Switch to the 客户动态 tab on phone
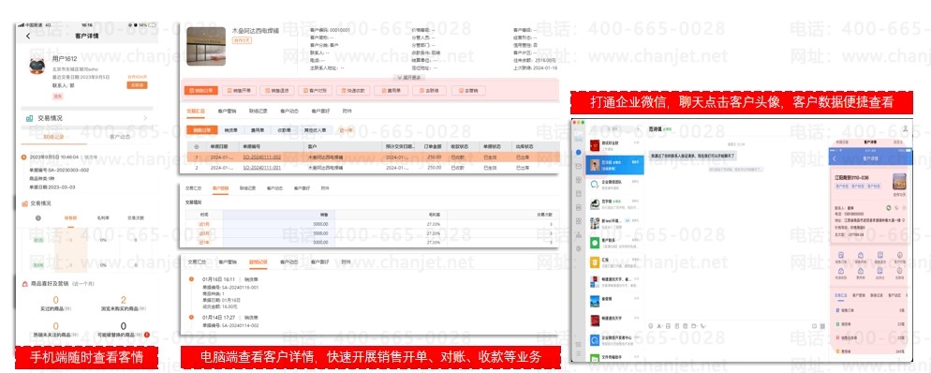The image size is (931, 373). coord(121,137)
